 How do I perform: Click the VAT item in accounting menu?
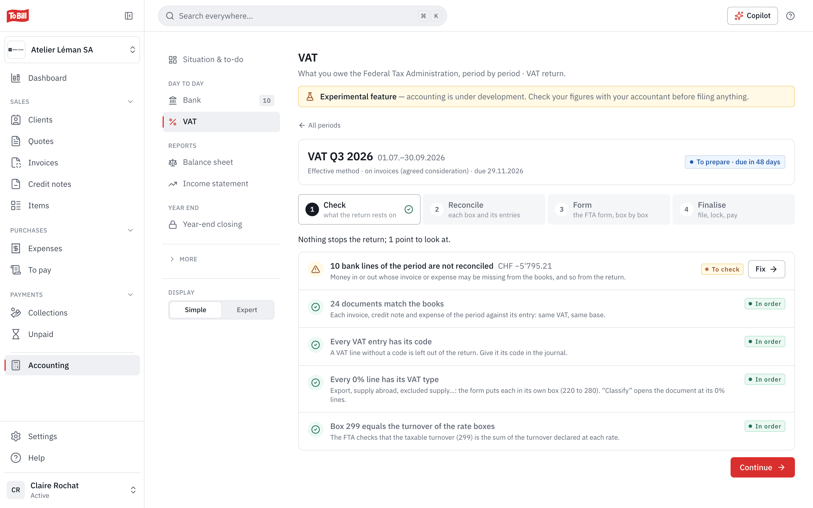221,122
